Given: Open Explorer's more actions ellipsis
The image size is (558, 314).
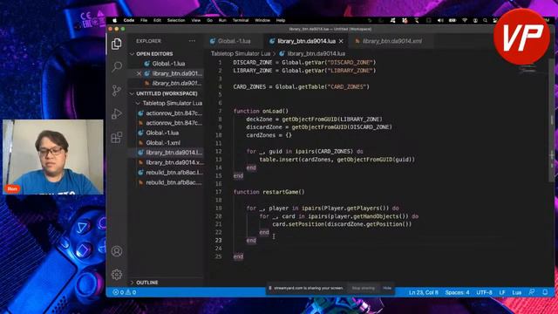Looking at the screenshot, I should coord(192,41).
